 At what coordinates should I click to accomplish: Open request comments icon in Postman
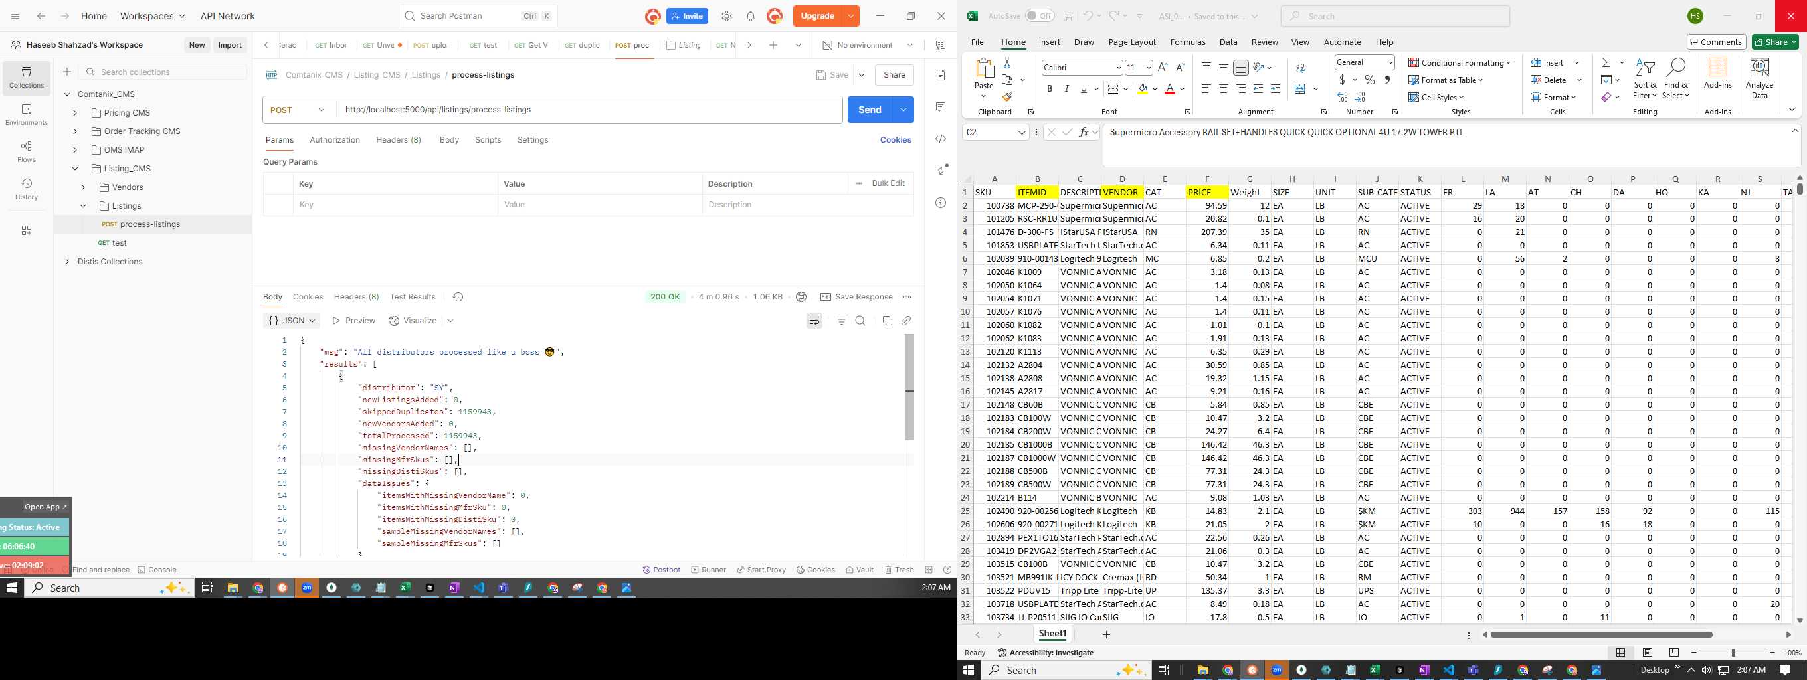click(941, 106)
